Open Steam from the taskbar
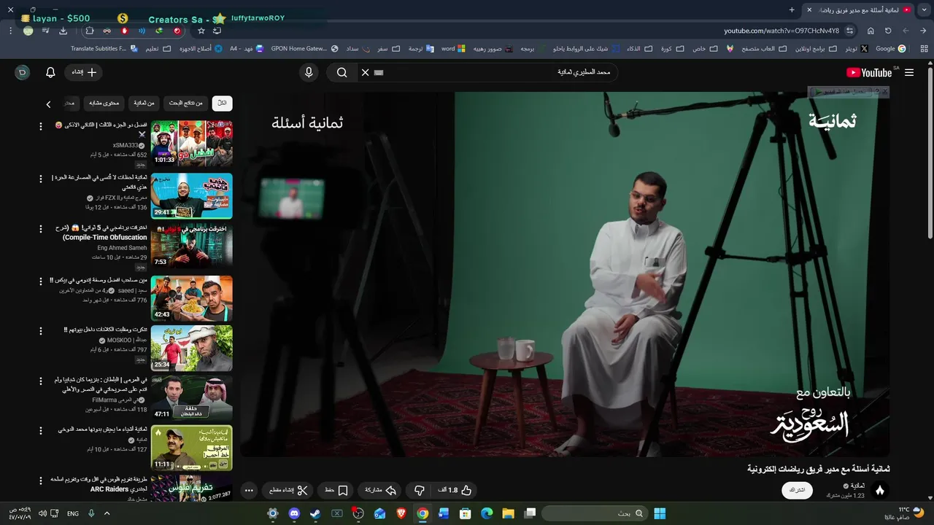 coord(315,513)
